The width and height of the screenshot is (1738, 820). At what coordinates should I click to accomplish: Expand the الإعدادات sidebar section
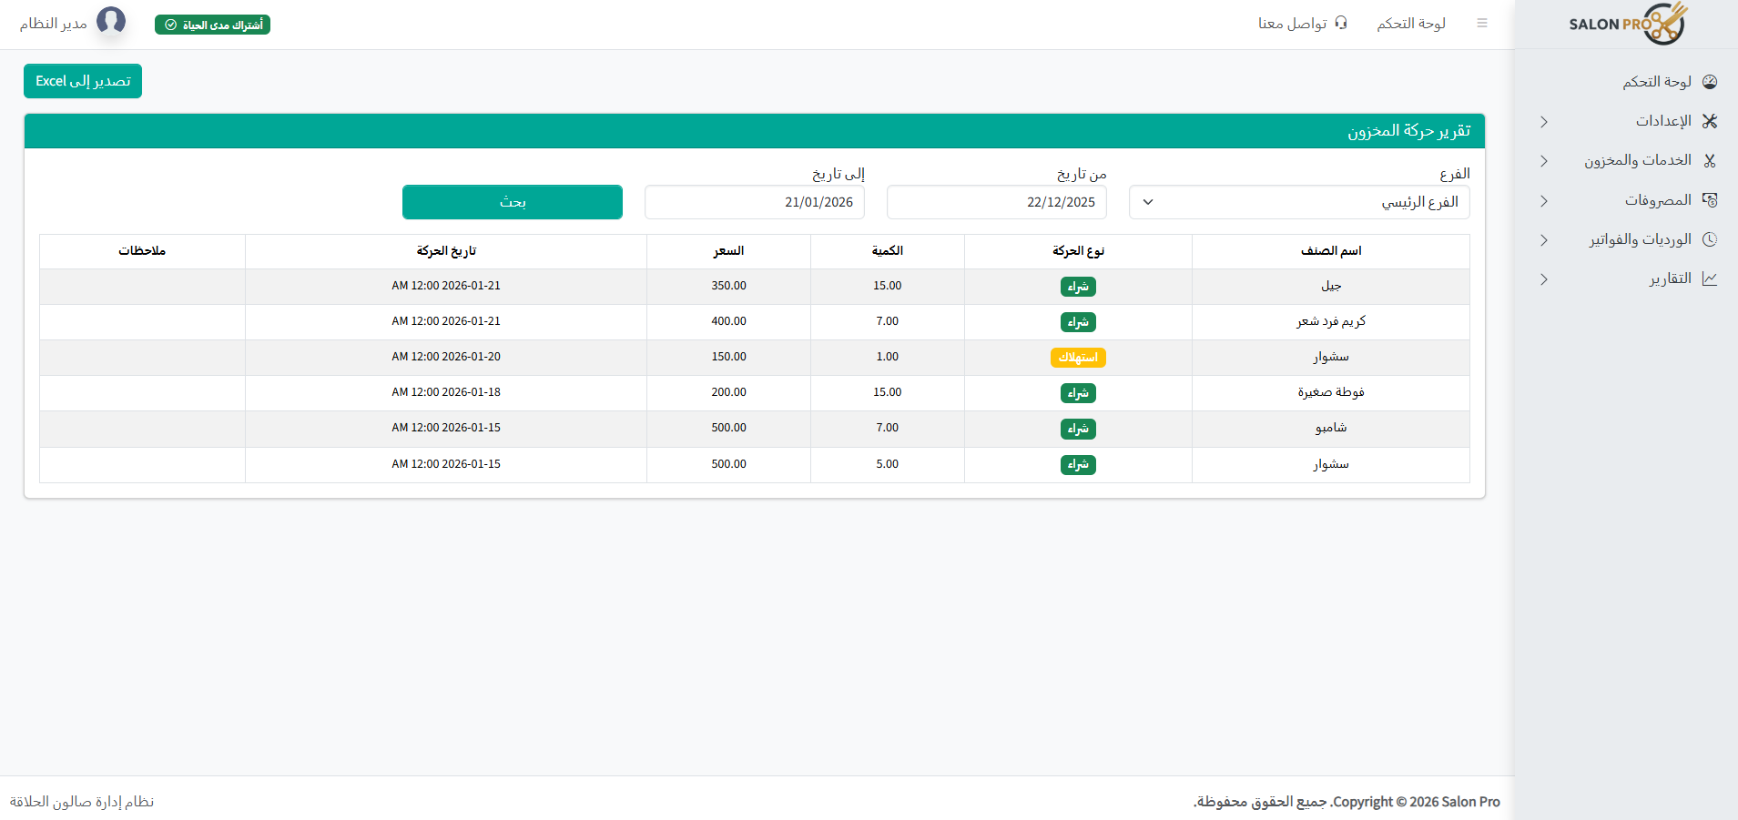(x=1543, y=121)
